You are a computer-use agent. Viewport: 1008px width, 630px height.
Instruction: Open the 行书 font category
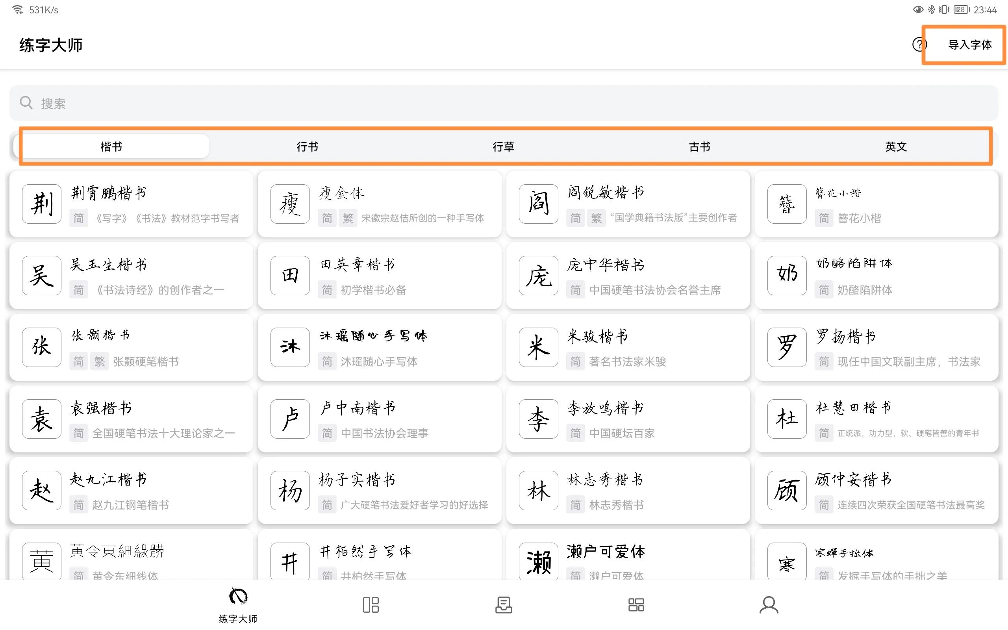tap(308, 146)
